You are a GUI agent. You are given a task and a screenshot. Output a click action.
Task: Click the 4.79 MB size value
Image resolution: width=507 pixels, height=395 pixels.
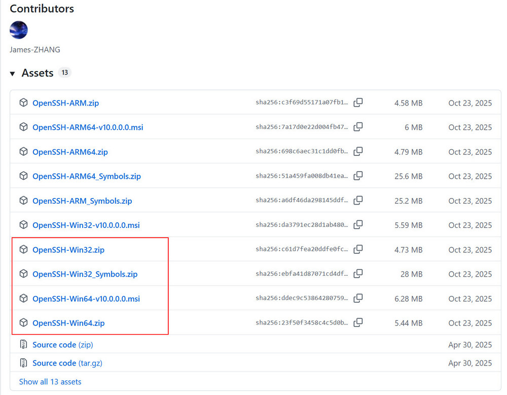pos(408,152)
